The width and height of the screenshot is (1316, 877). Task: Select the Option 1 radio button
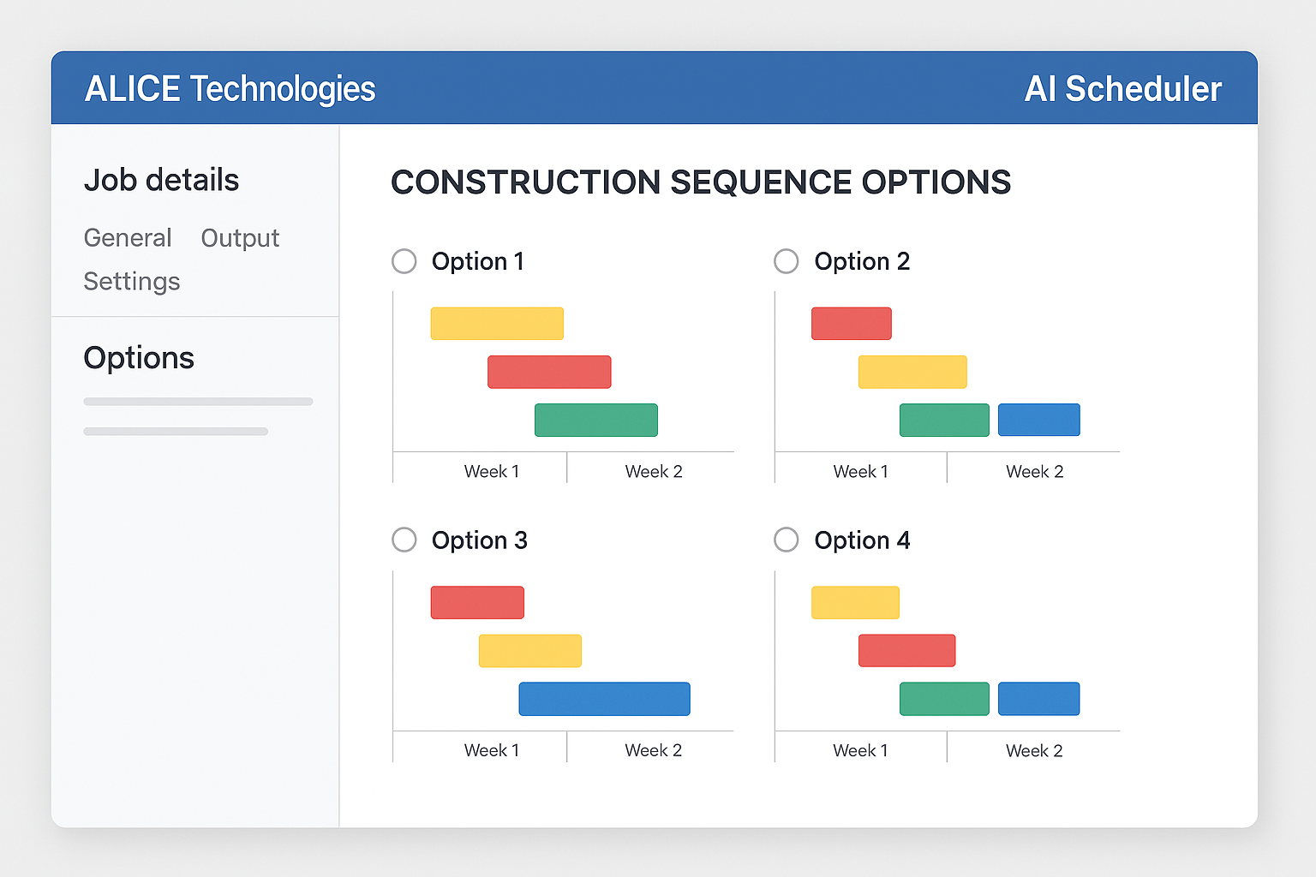[404, 261]
